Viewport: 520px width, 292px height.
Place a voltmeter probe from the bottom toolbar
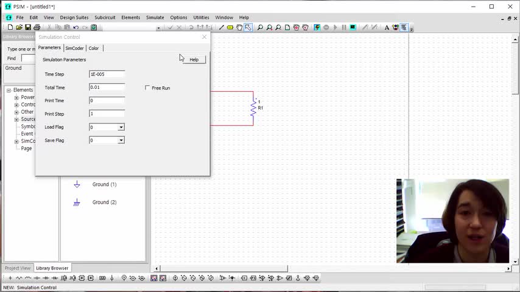pos(124,278)
